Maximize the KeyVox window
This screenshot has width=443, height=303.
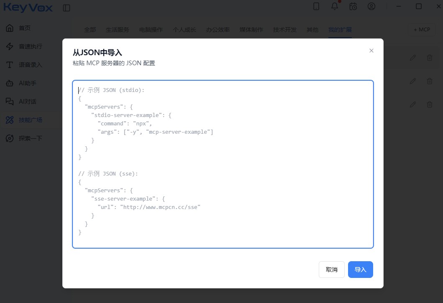pos(419,6)
